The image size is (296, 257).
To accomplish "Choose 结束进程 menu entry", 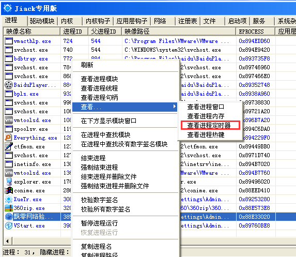I will pos(126,158).
